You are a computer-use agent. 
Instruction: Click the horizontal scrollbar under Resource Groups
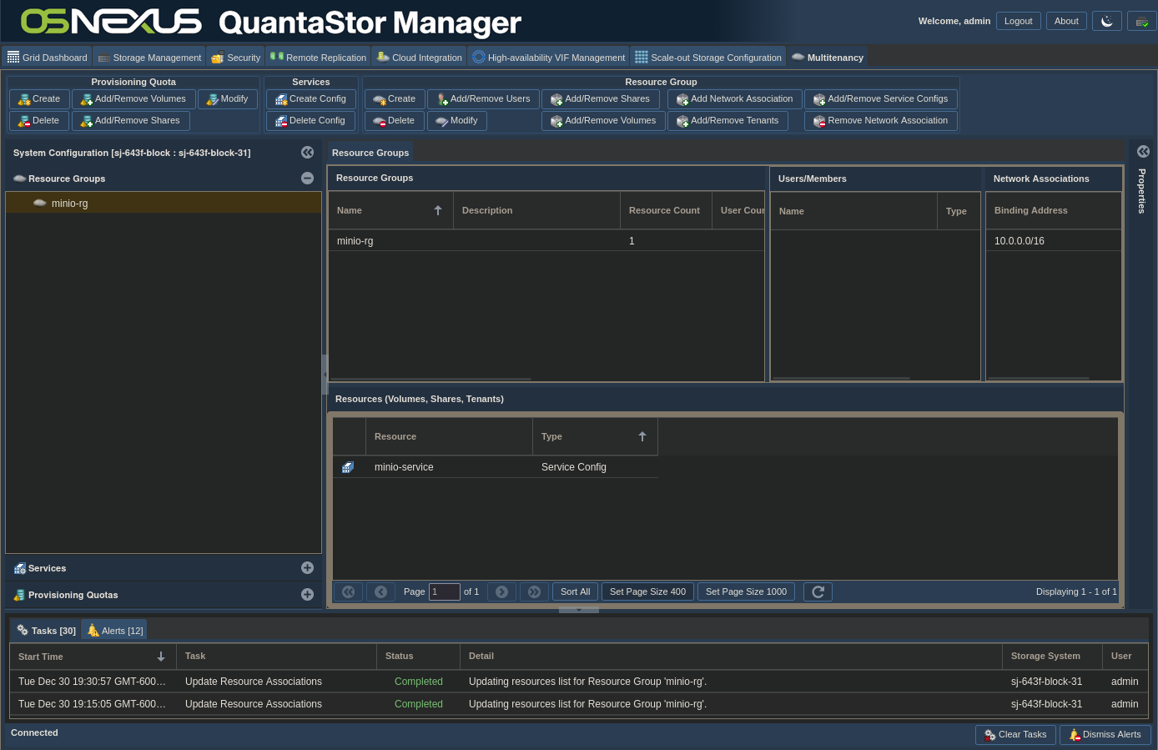click(x=432, y=379)
